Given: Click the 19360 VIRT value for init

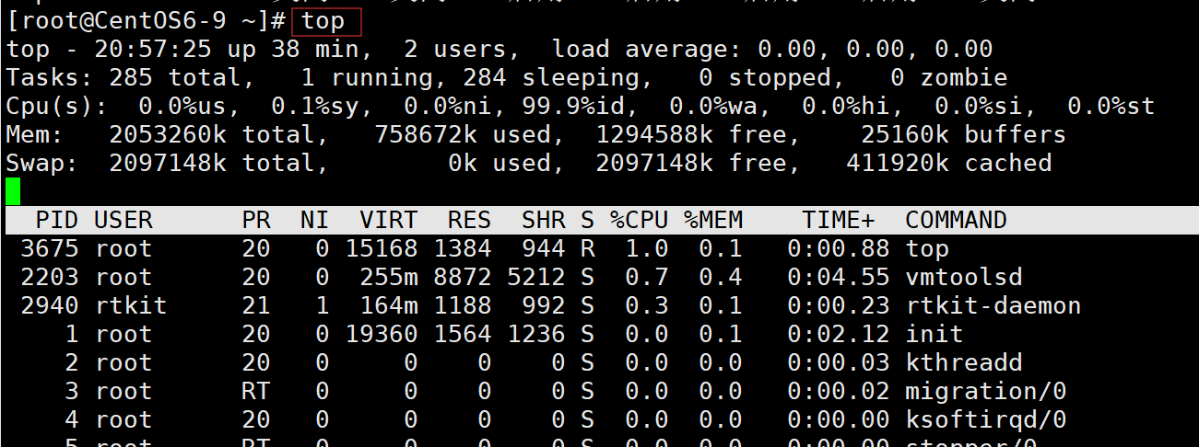Looking at the screenshot, I should (382, 335).
